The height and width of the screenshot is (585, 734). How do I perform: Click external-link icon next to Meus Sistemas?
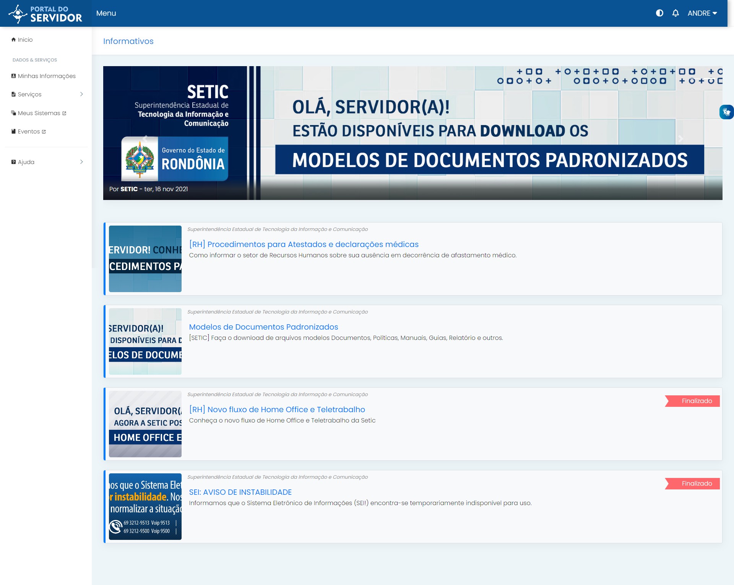pos(64,113)
